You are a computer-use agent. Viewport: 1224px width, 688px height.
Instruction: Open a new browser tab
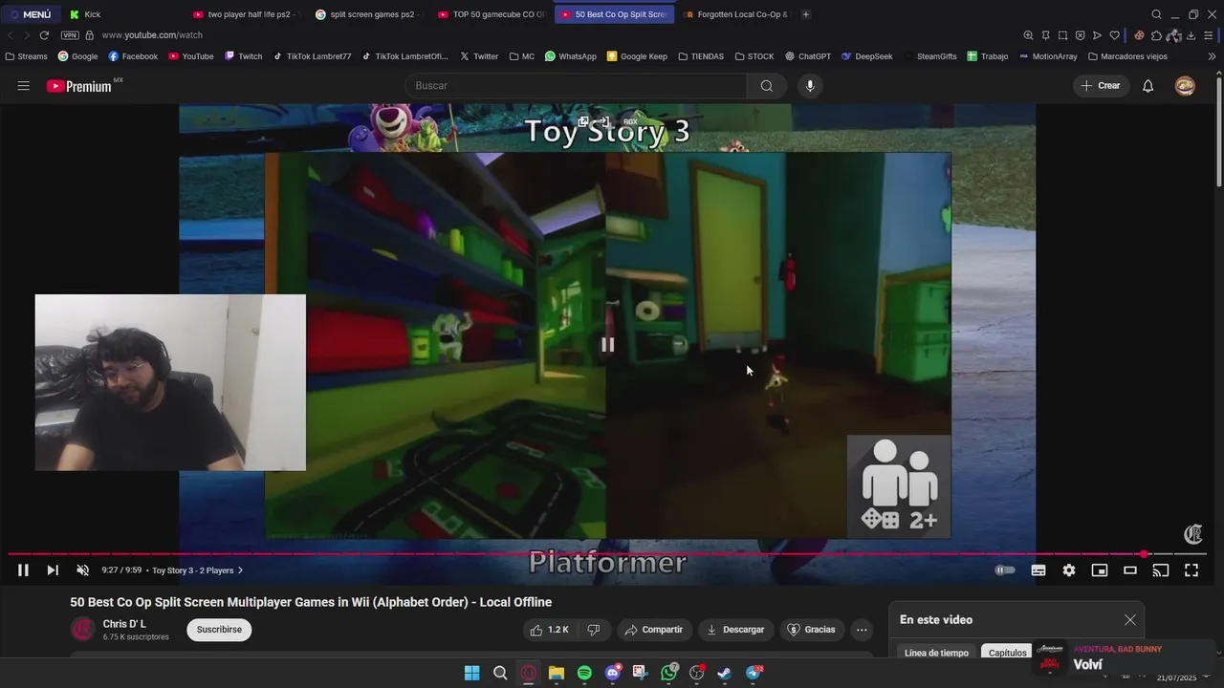806,14
